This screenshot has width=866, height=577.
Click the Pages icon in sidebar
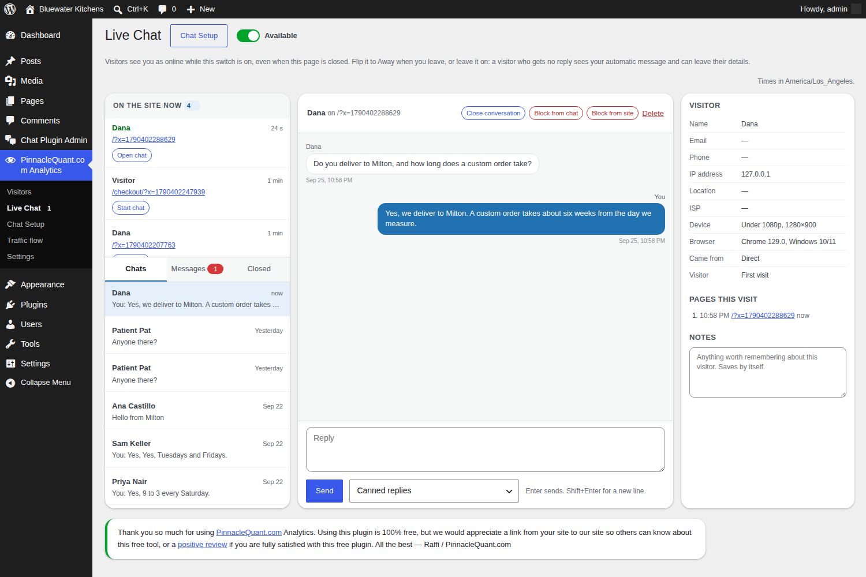(10, 101)
